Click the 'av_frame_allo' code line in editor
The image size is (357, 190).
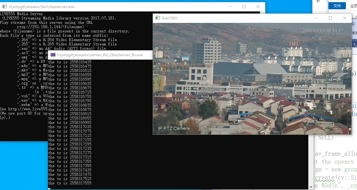336,154
